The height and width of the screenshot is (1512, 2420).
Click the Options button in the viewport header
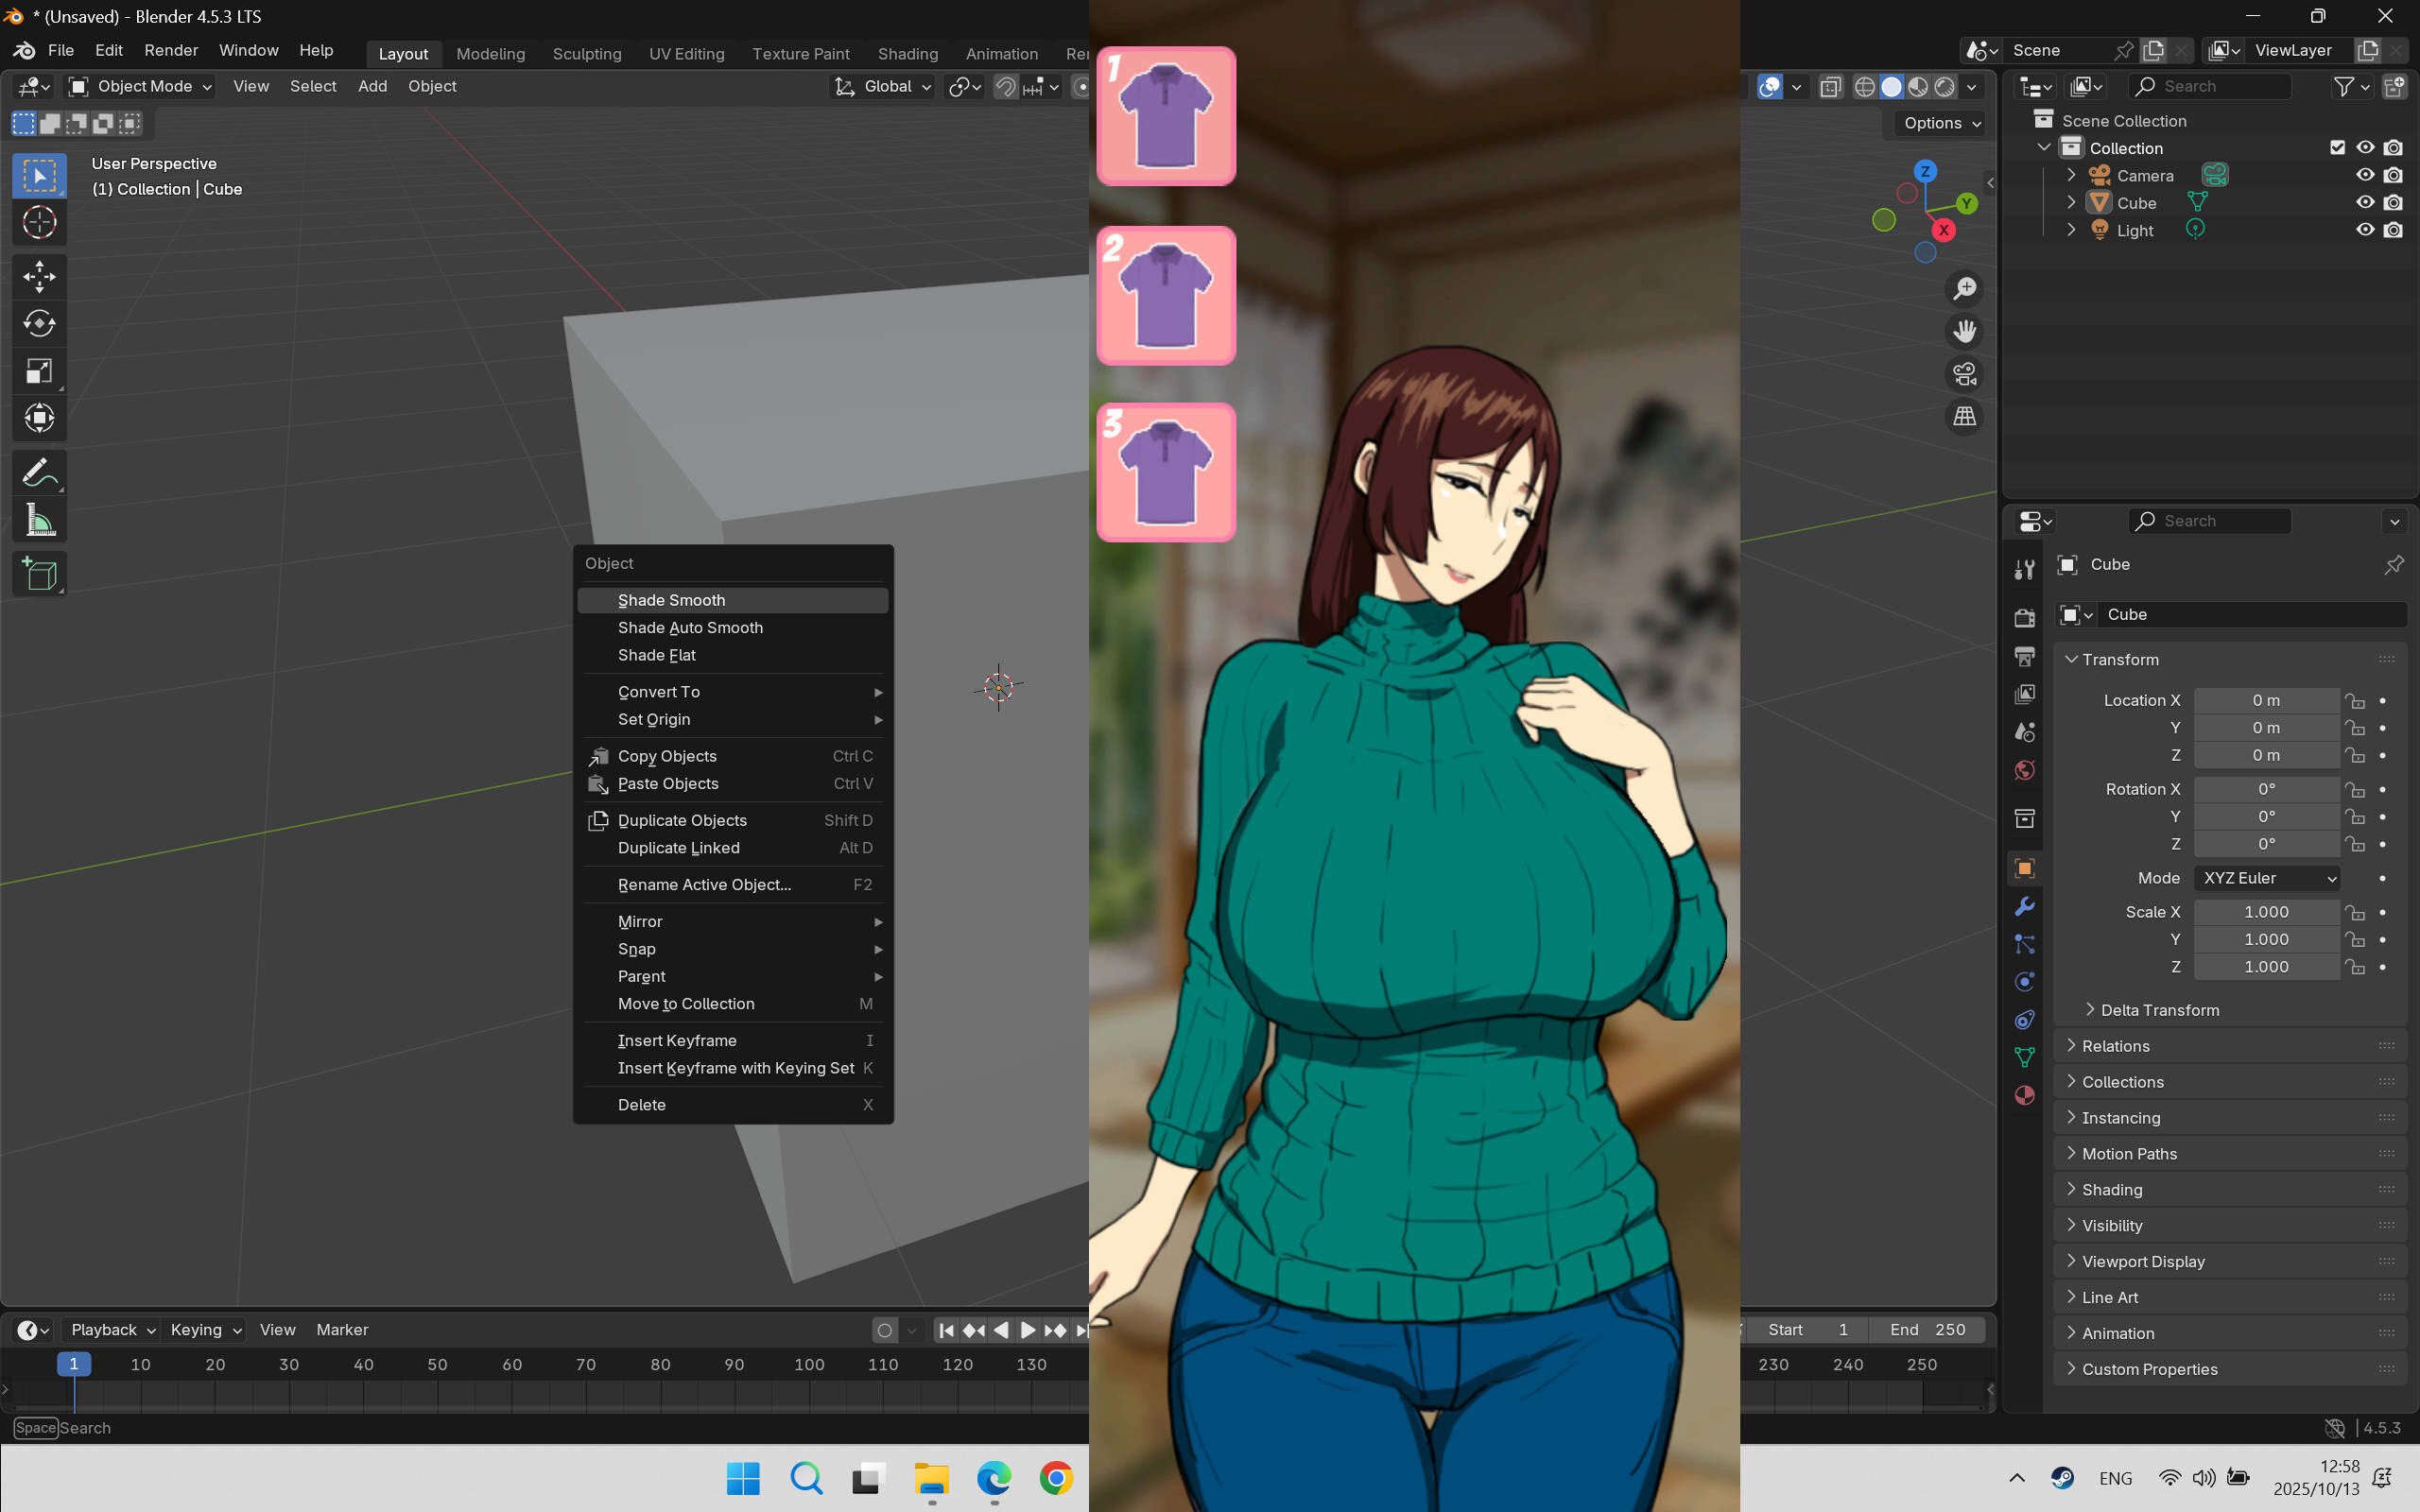click(x=1936, y=123)
